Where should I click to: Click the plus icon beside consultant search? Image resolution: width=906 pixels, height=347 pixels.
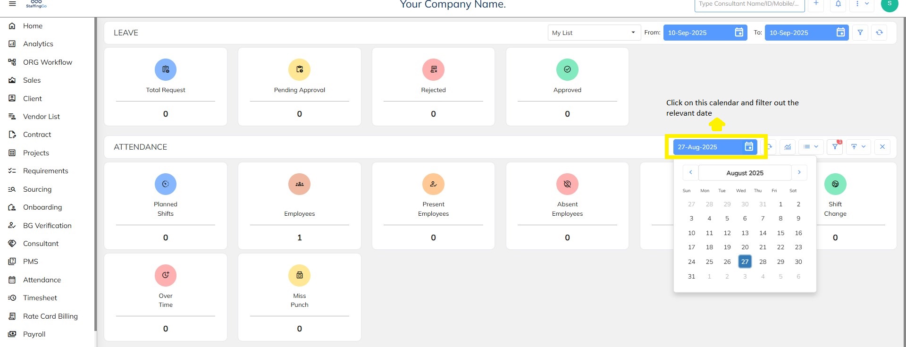816,4
